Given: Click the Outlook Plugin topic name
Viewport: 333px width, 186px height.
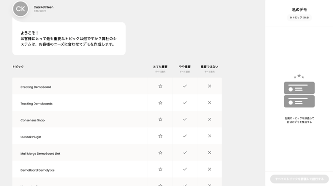Looking at the screenshot, I should coord(31,137).
